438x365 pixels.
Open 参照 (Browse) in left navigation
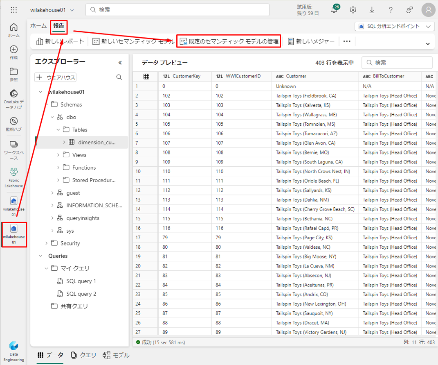(x=13, y=75)
